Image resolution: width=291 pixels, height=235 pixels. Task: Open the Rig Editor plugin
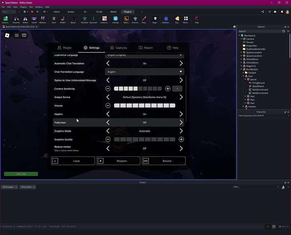tap(85, 20)
